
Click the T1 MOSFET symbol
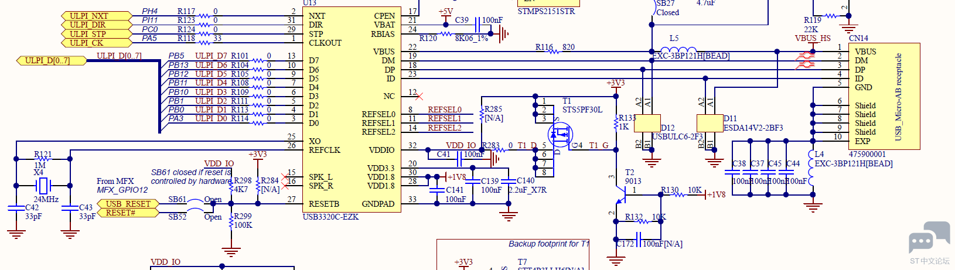[560, 136]
